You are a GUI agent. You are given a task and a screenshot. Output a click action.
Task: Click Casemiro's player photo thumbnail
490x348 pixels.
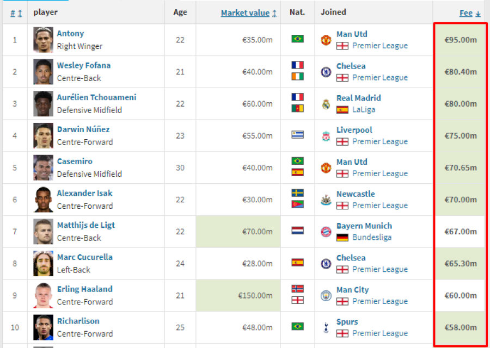(43, 167)
